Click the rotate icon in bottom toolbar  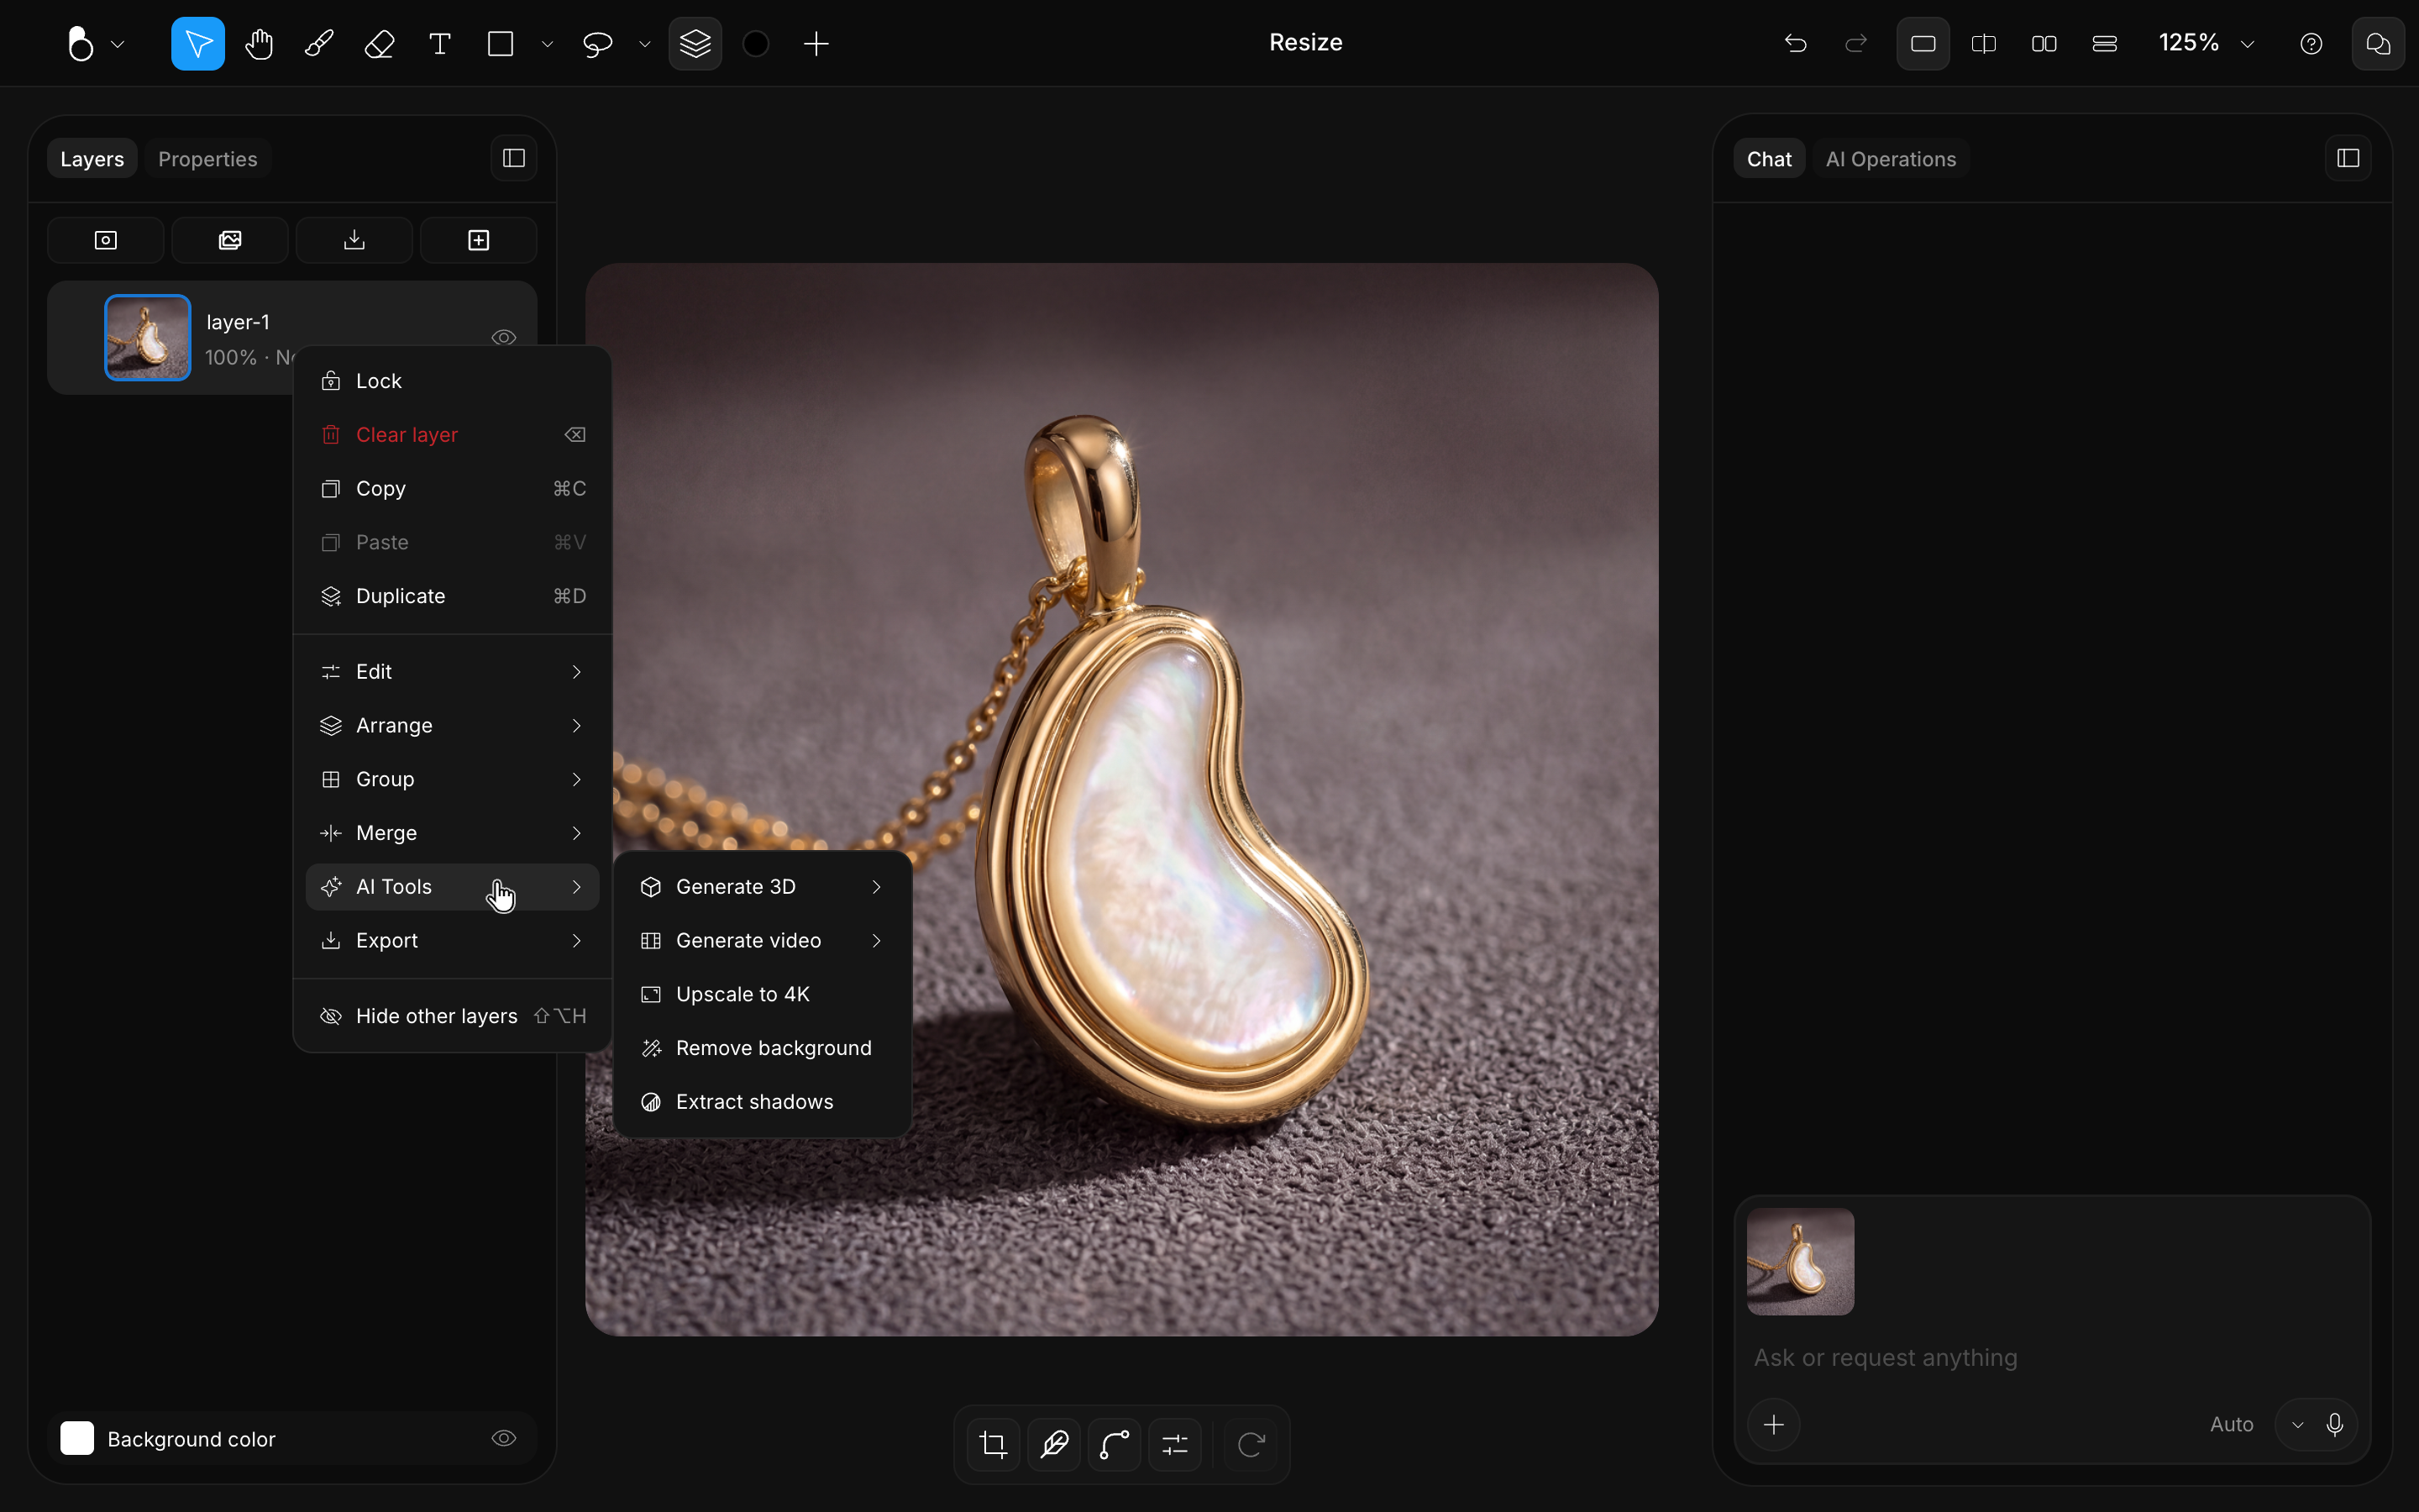[1251, 1444]
